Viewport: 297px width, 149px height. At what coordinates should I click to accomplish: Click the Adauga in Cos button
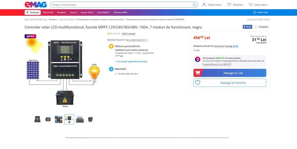click(230, 73)
